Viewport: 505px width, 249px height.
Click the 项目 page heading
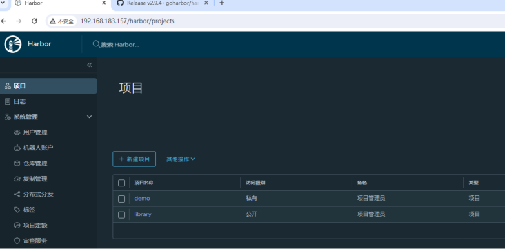pyautogui.click(x=131, y=88)
